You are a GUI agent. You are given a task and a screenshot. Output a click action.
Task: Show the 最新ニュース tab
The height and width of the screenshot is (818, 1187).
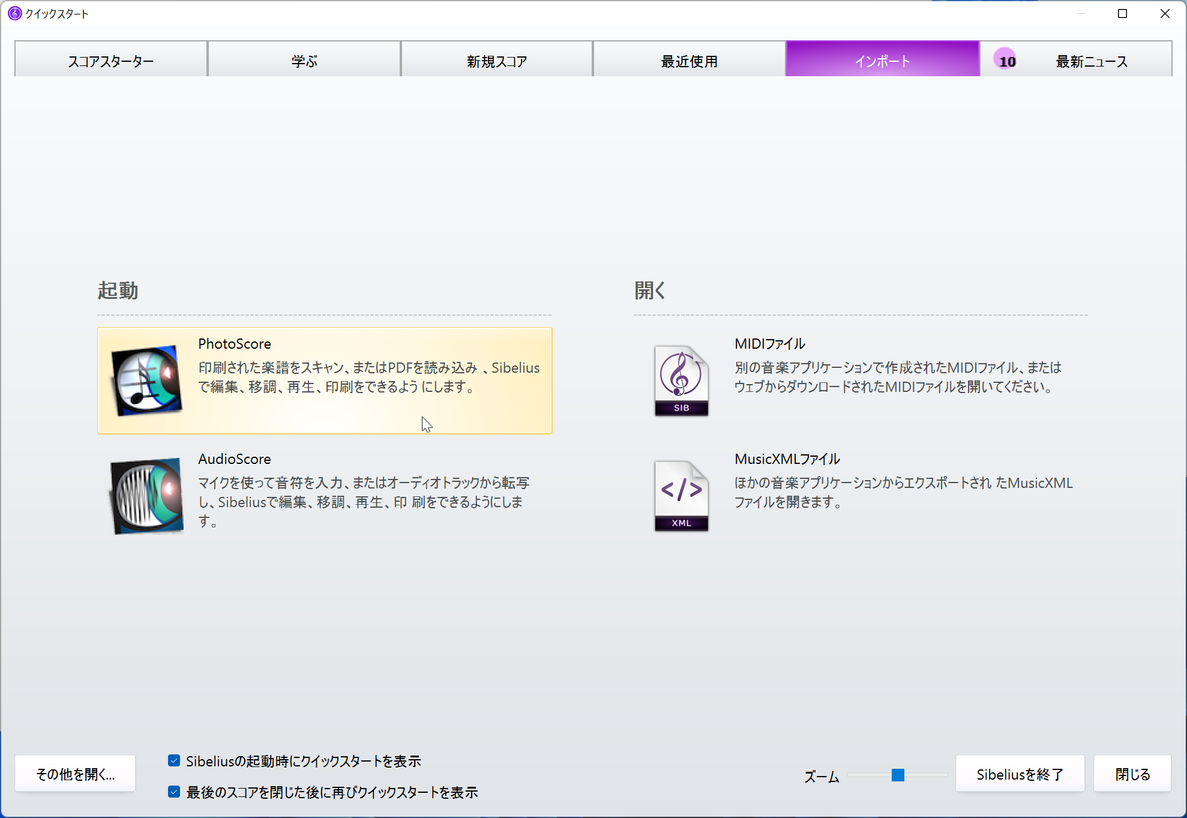pyautogui.click(x=1076, y=59)
